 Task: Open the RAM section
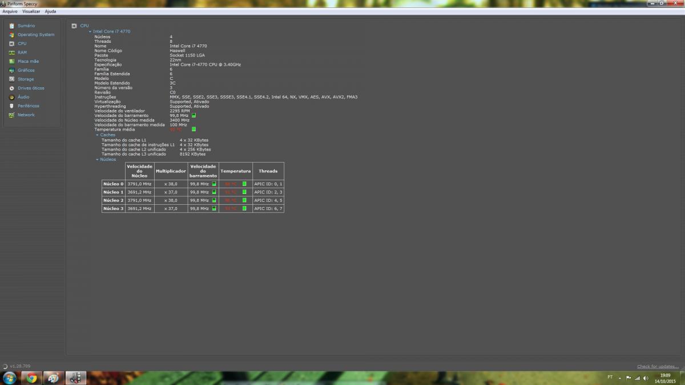point(22,52)
